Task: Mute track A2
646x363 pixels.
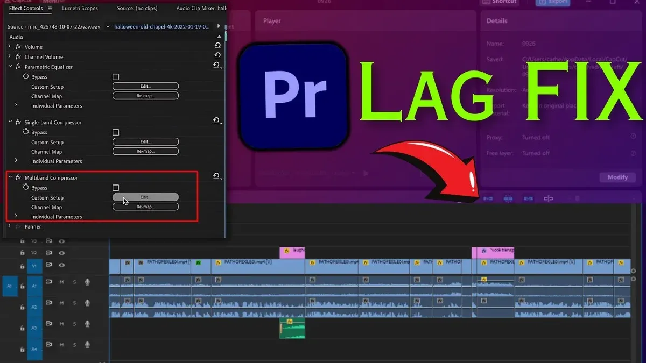Action: point(62,303)
